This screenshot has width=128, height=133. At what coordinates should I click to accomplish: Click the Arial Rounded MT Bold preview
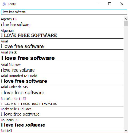[24, 81]
